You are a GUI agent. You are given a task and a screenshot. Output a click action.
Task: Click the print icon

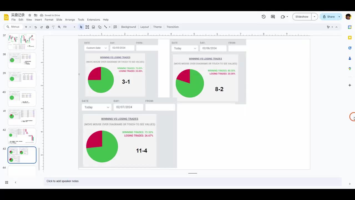click(x=47, y=27)
